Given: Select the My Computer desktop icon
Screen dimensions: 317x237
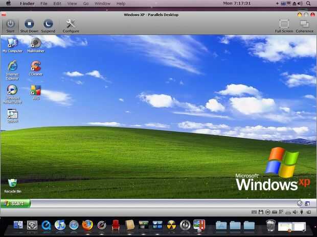Looking at the screenshot, I should [13, 45].
